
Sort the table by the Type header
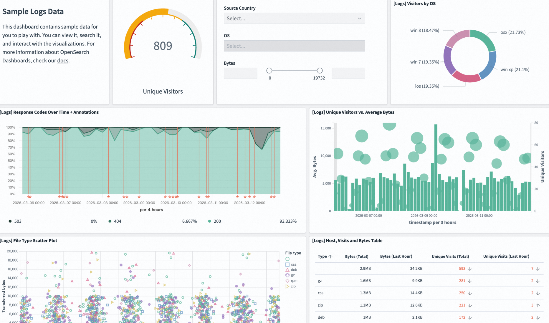tap(322, 257)
